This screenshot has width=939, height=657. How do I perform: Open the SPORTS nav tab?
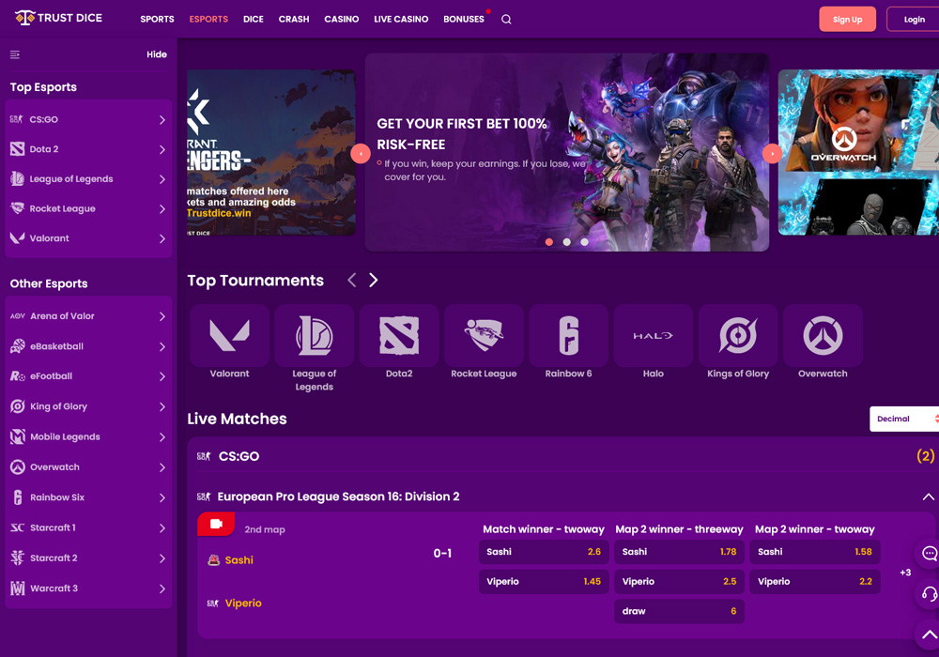click(157, 19)
